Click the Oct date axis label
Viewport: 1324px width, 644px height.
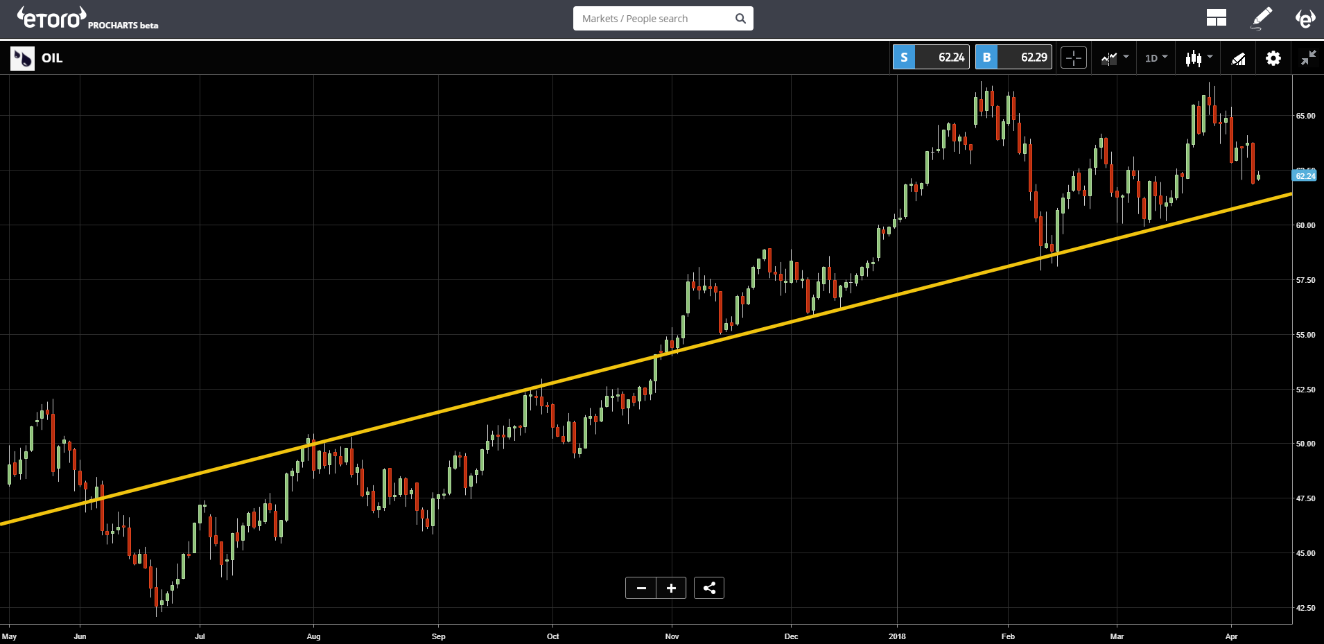[552, 636]
